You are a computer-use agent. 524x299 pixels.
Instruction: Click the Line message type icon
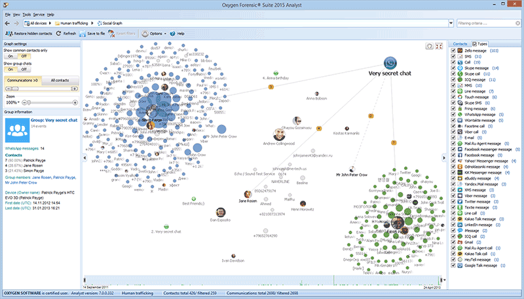[460, 91]
